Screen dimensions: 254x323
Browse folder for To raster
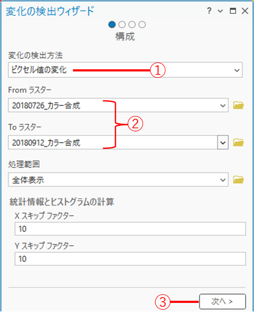[x=238, y=142]
